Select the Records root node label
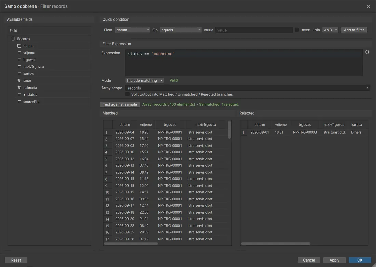 [x=24, y=39]
